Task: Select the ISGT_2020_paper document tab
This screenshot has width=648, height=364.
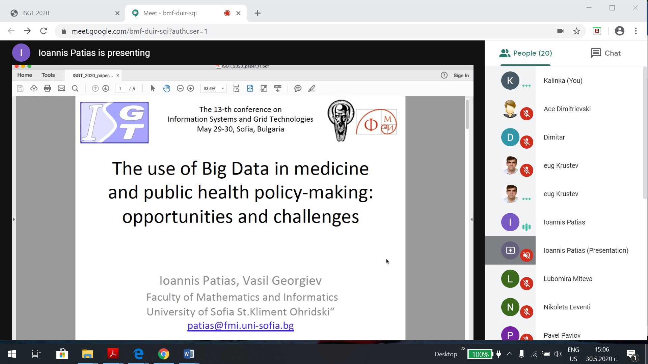Action: (x=92, y=75)
